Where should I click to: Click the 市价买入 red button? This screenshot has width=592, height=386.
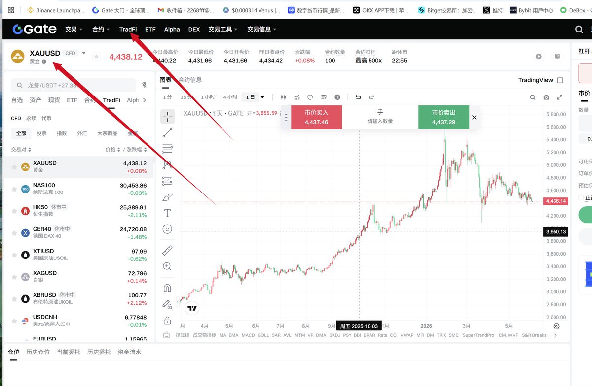tap(316, 117)
